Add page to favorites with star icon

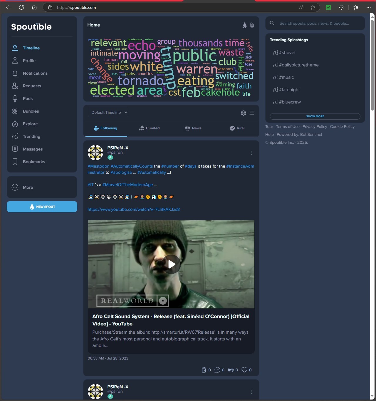tap(313, 7)
